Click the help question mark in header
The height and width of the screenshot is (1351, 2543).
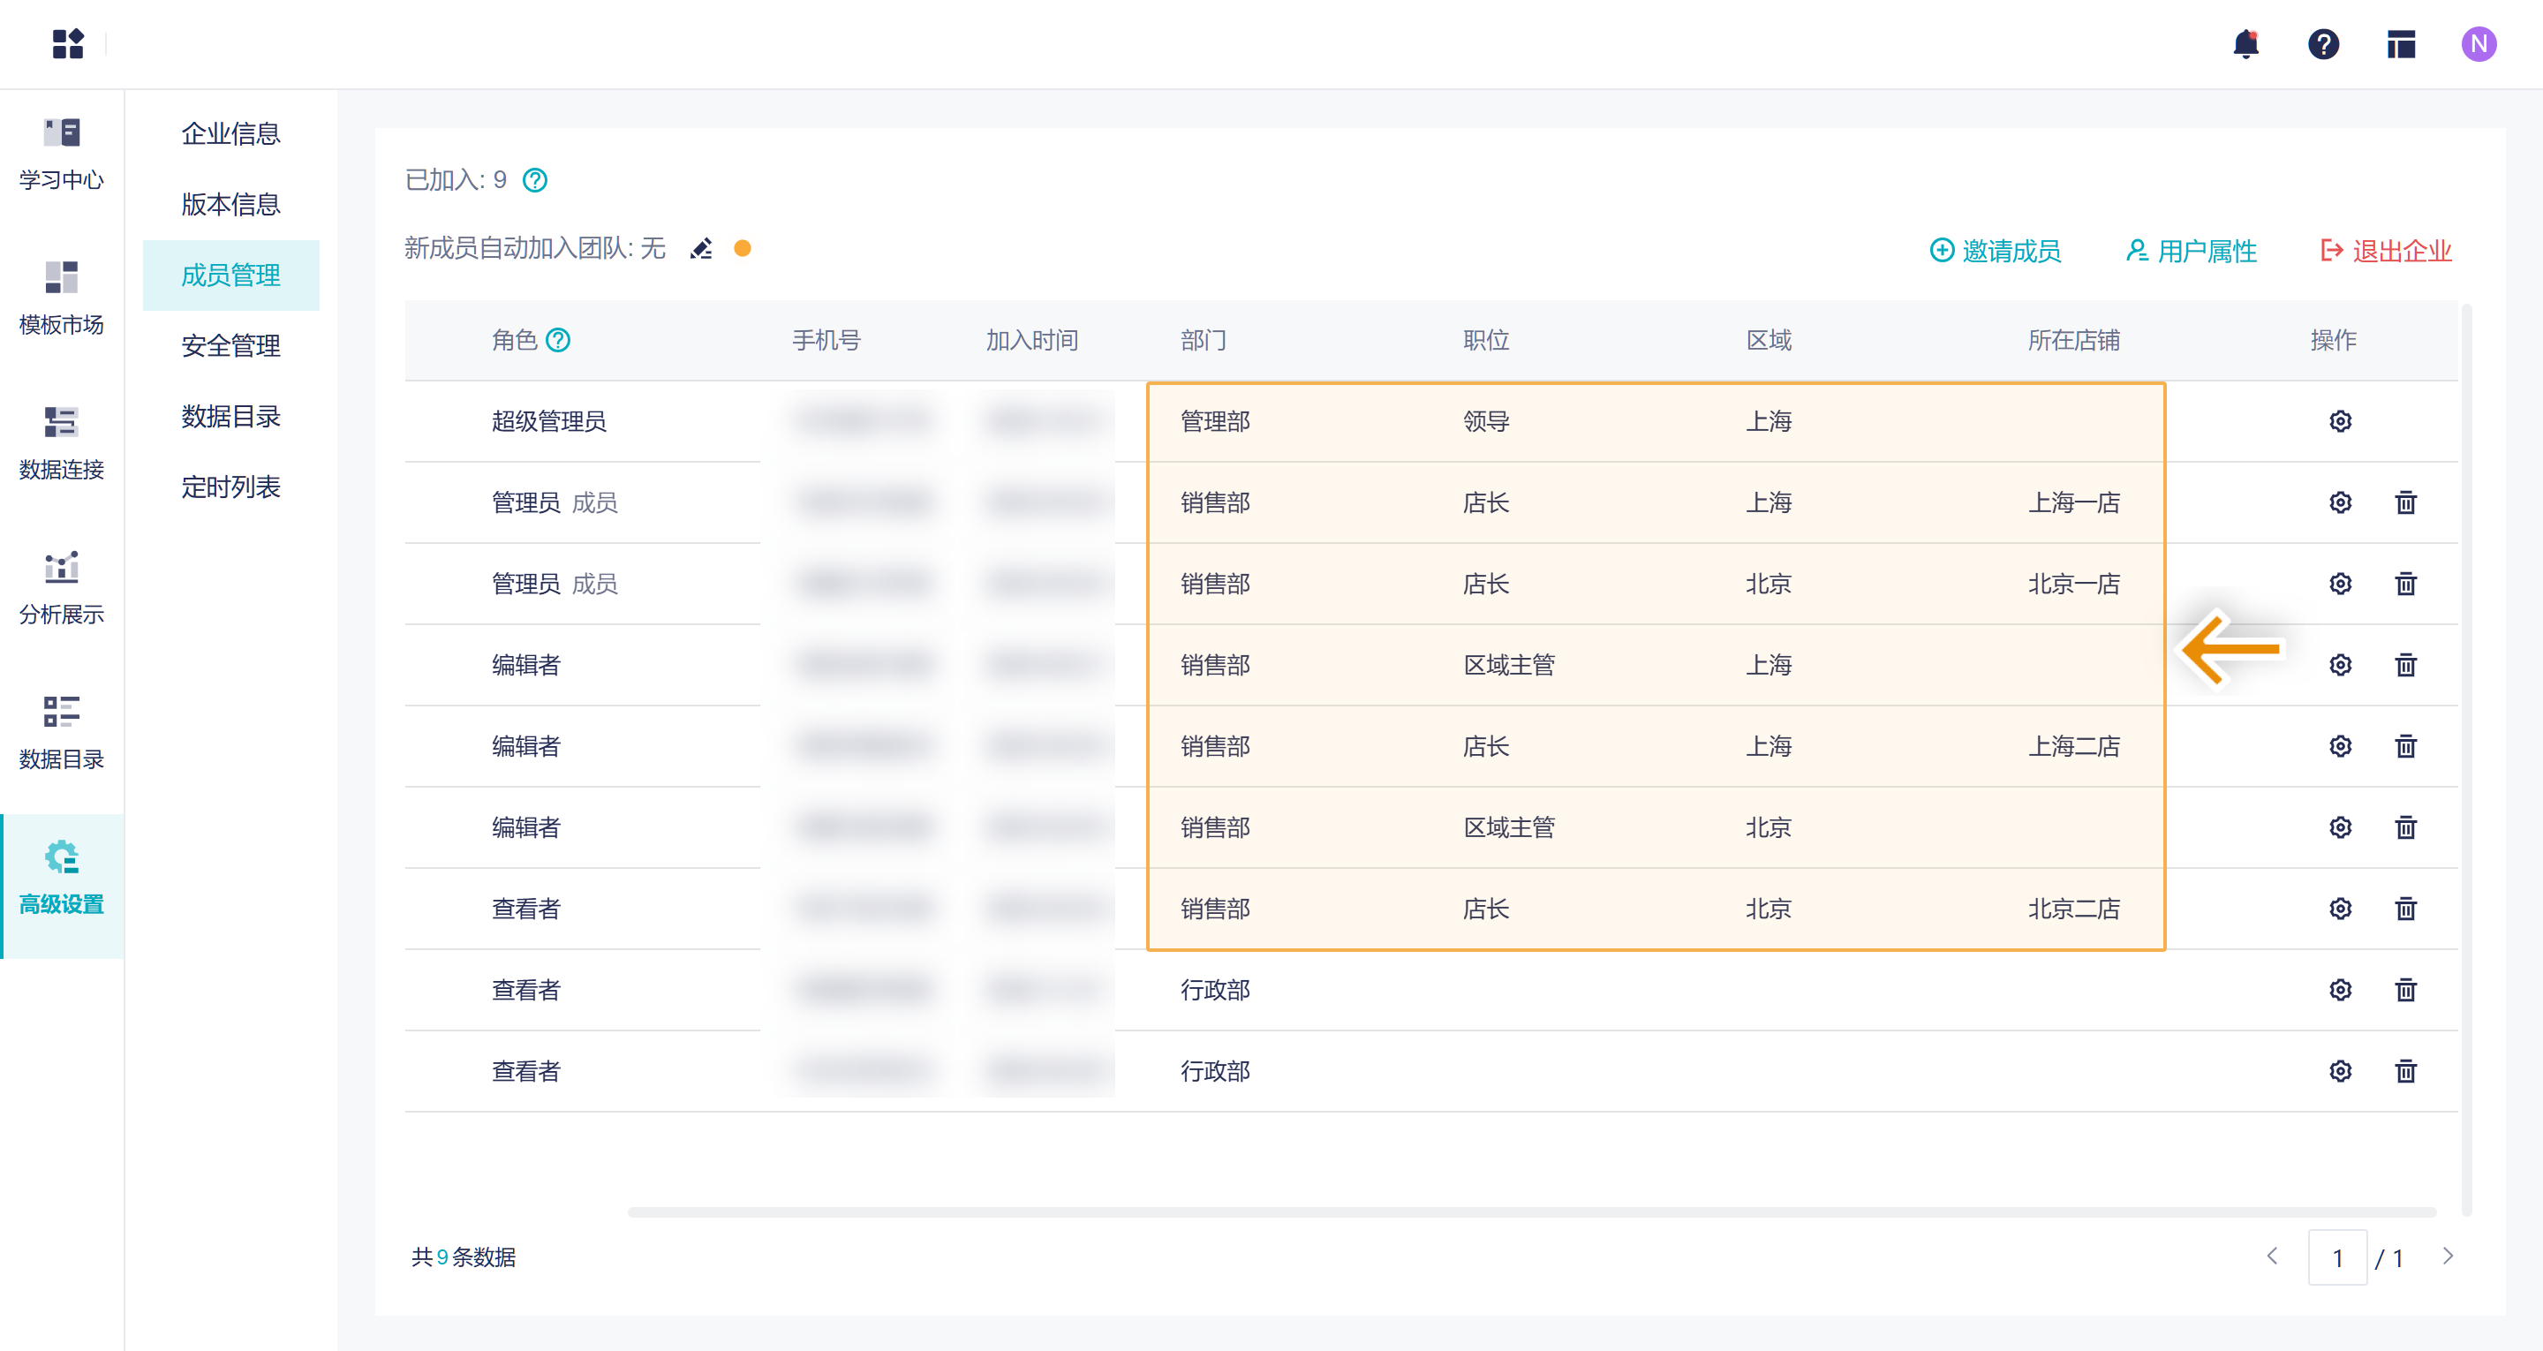tap(2323, 43)
